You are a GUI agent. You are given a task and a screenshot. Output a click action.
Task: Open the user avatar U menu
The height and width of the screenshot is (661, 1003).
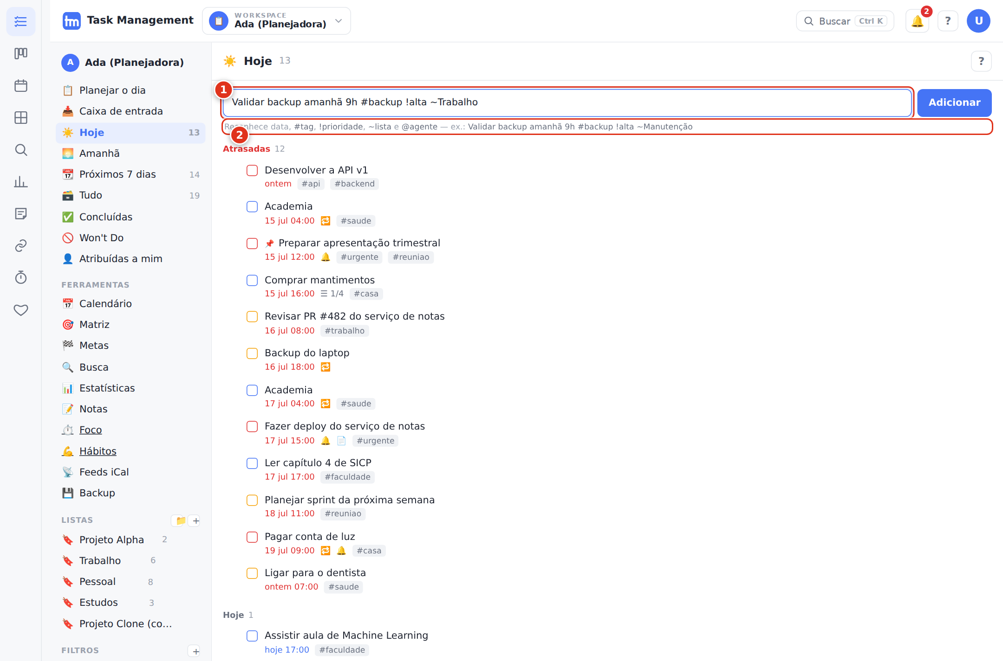click(978, 21)
